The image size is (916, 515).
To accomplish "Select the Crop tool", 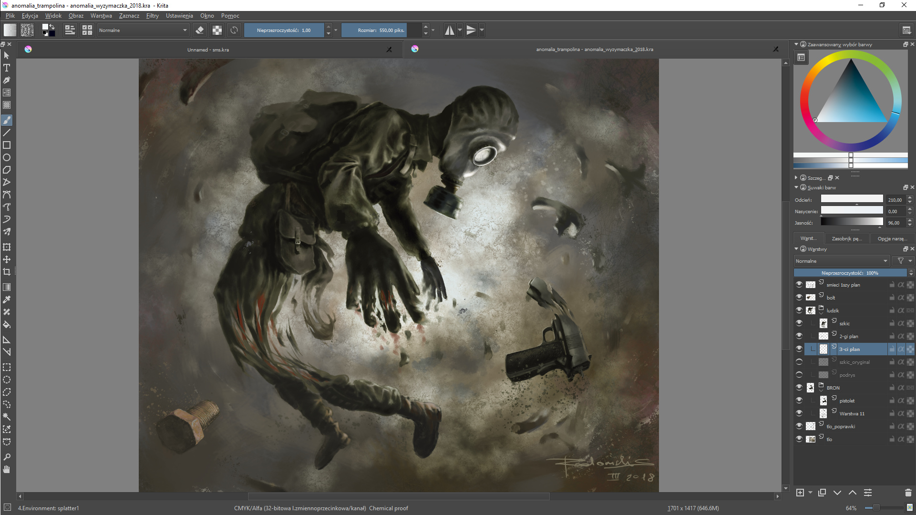I will [x=7, y=272].
